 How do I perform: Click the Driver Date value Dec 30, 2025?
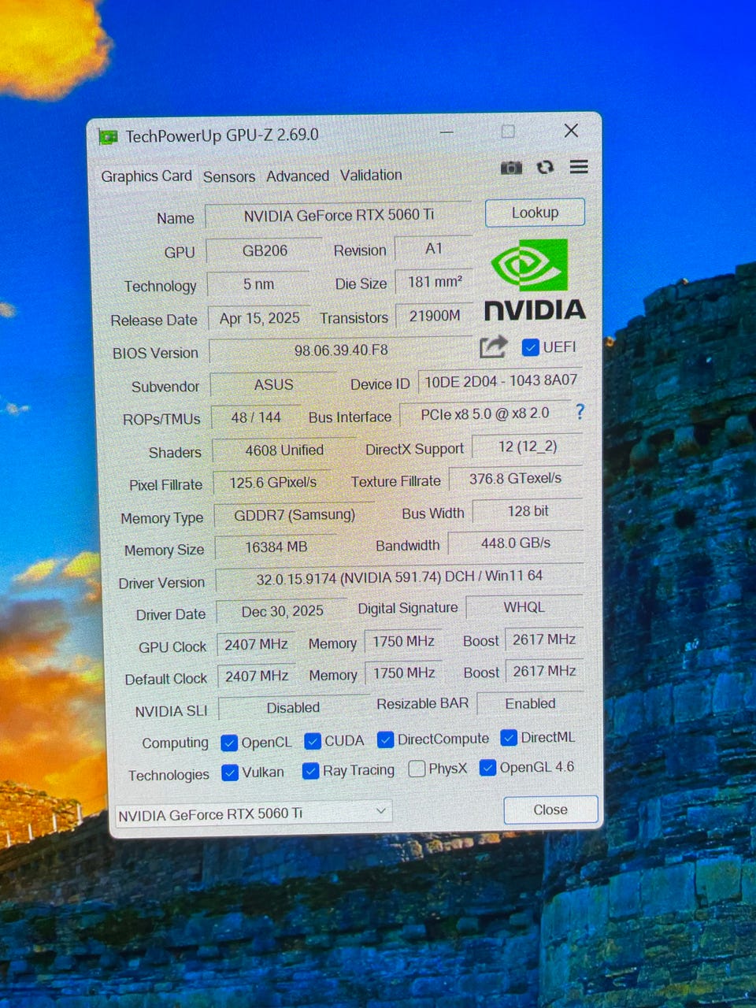click(282, 612)
